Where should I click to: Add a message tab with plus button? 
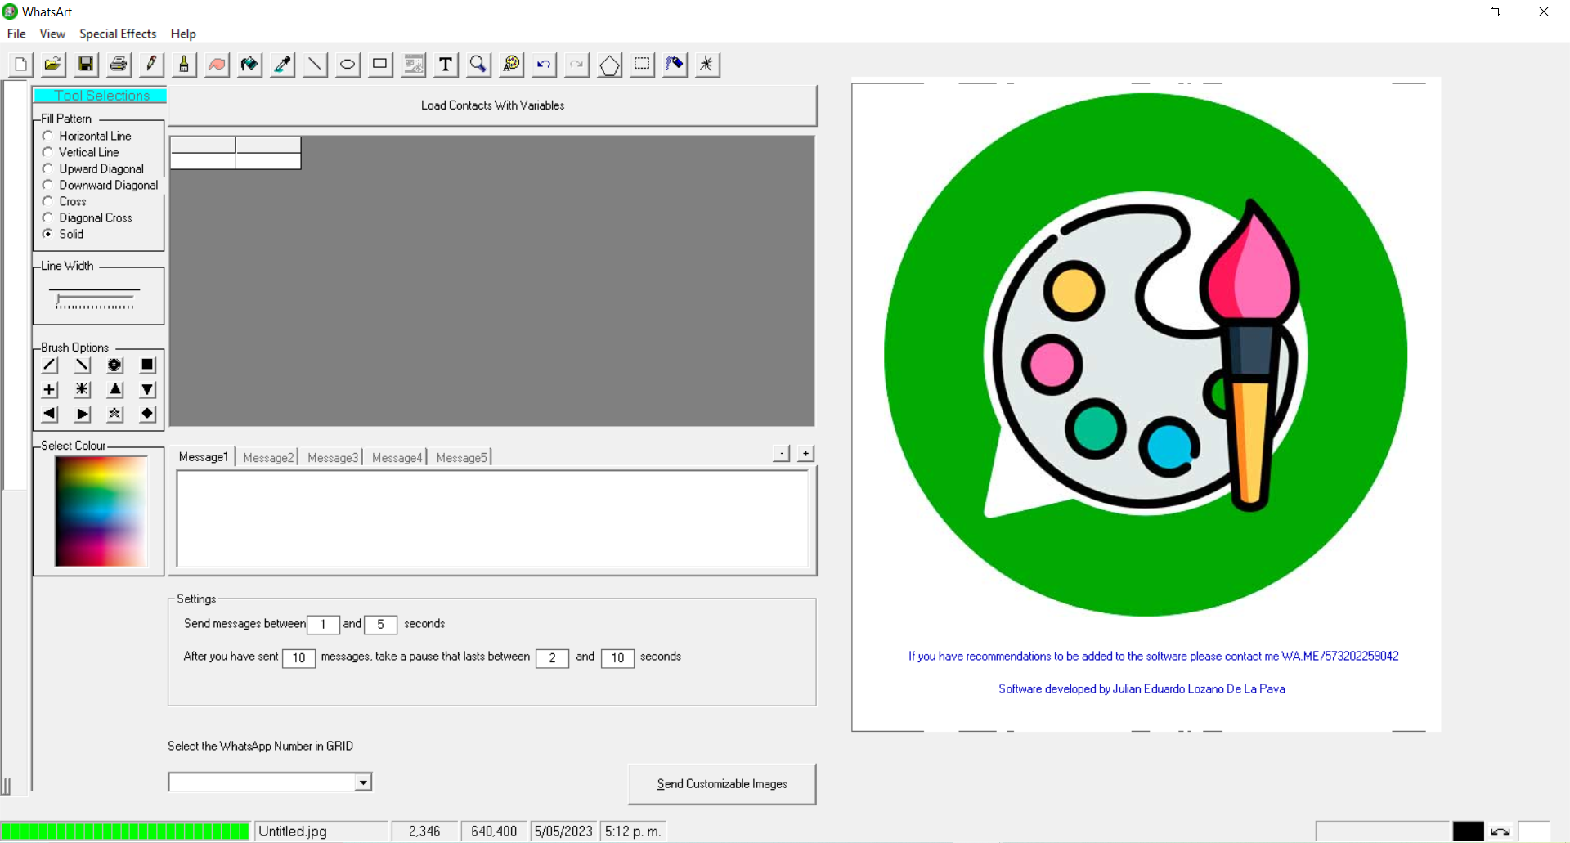pos(805,453)
